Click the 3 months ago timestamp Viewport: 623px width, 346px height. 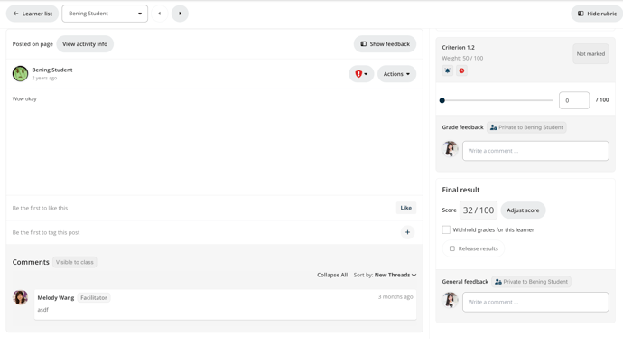[395, 296]
